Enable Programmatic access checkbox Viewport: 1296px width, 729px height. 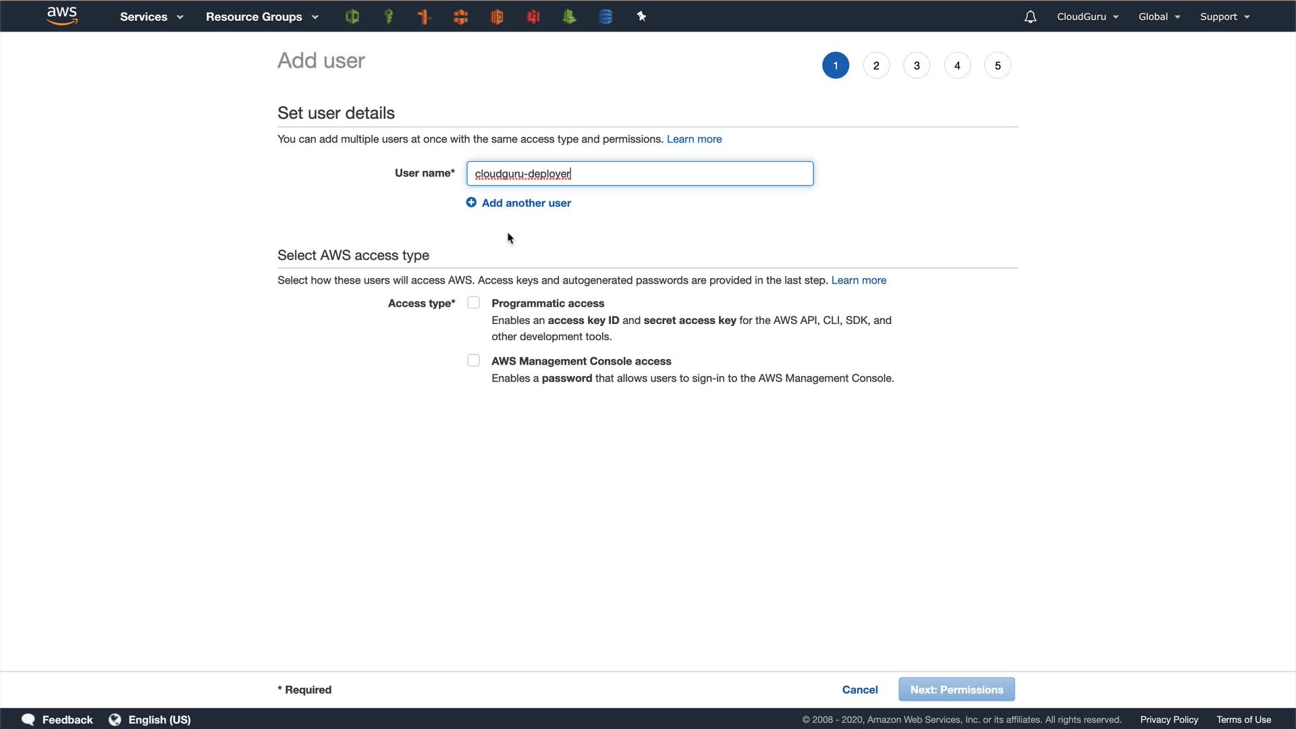[474, 303]
